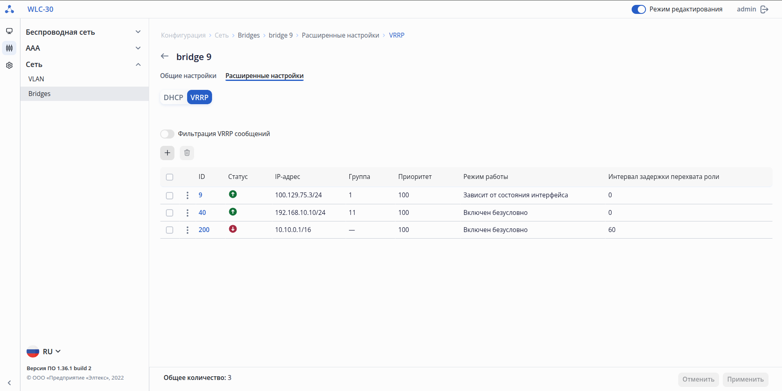The width and height of the screenshot is (782, 391).
Task: Expand the Беспроводная сеть section
Action: click(138, 32)
